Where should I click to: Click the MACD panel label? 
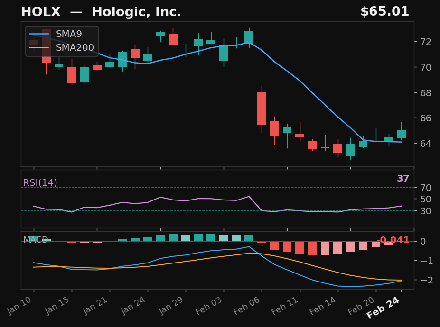click(35, 240)
